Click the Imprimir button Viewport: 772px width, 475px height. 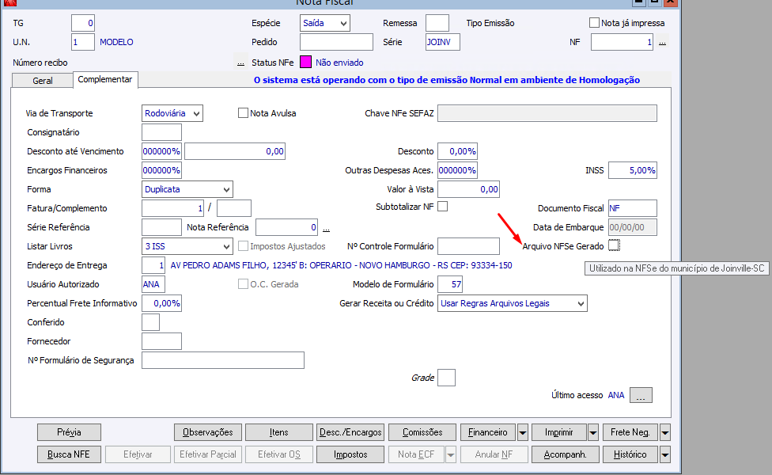[558, 432]
